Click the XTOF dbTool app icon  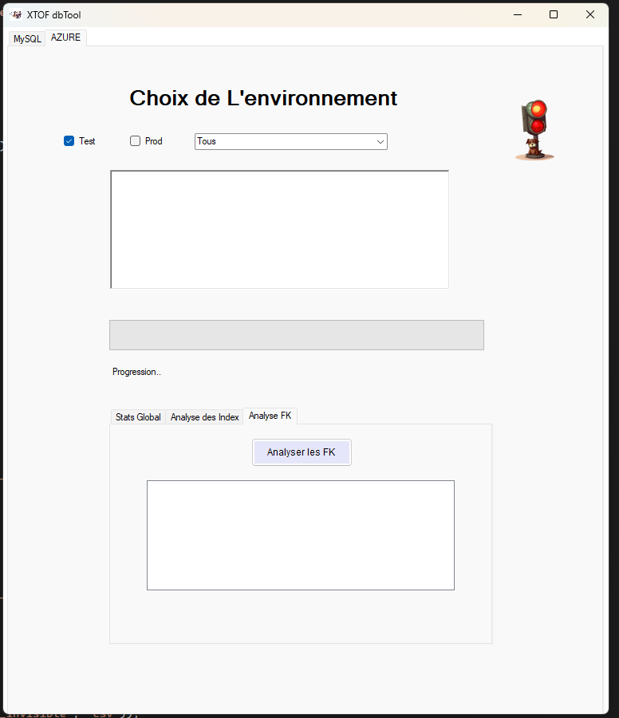click(16, 14)
